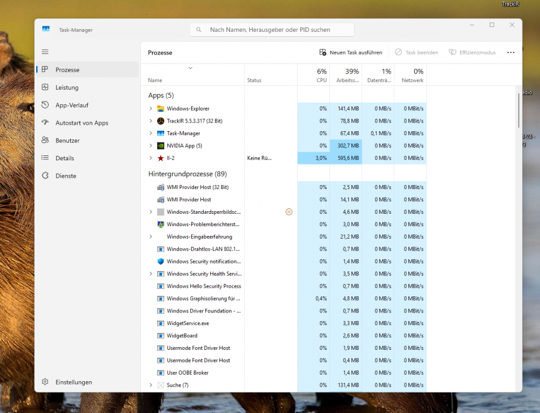Click the hamburger navigation icon
The width and height of the screenshot is (540, 413).
click(x=45, y=51)
